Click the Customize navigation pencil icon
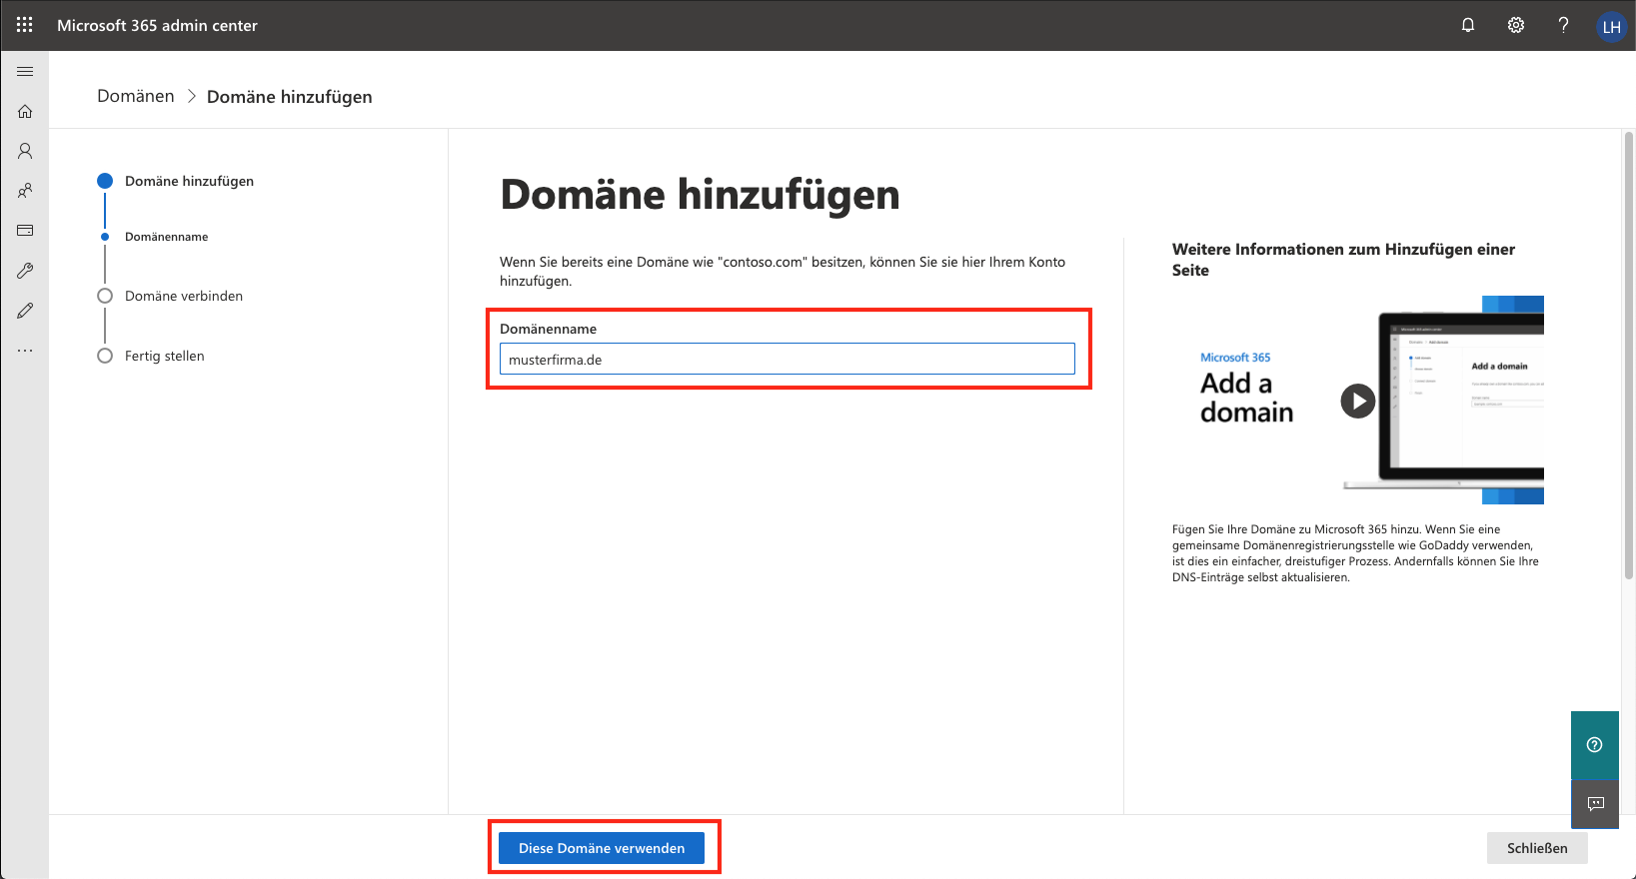The image size is (1636, 879). (25, 311)
